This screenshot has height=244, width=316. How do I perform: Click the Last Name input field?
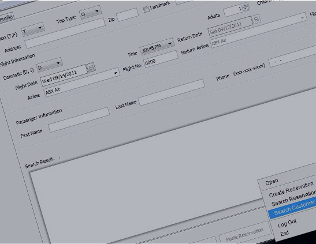pyautogui.click(x=172, y=92)
